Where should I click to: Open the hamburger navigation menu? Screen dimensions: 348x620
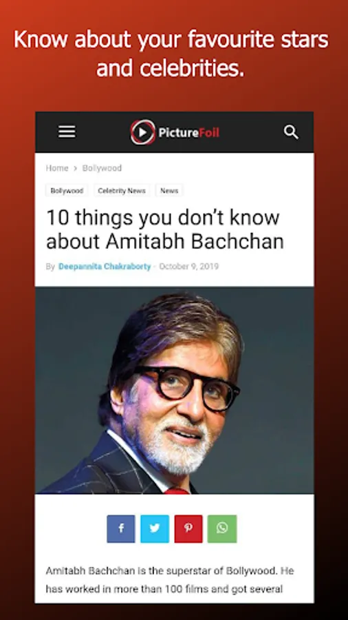tap(67, 132)
